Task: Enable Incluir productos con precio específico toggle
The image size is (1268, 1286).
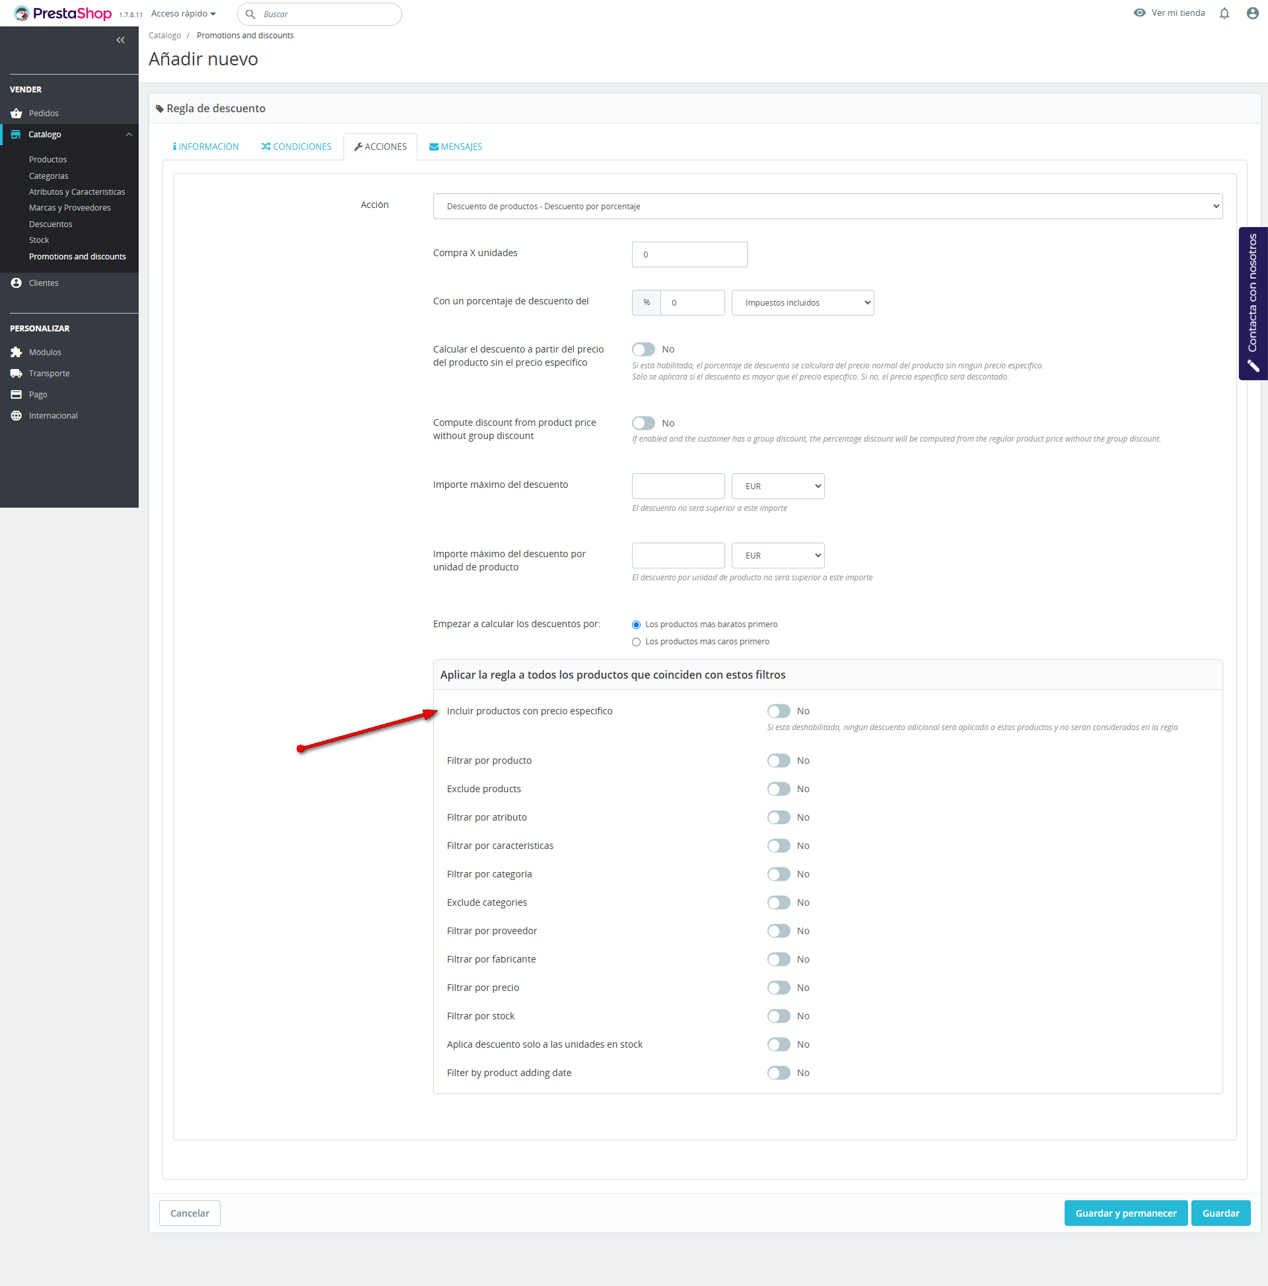Action: [778, 712]
